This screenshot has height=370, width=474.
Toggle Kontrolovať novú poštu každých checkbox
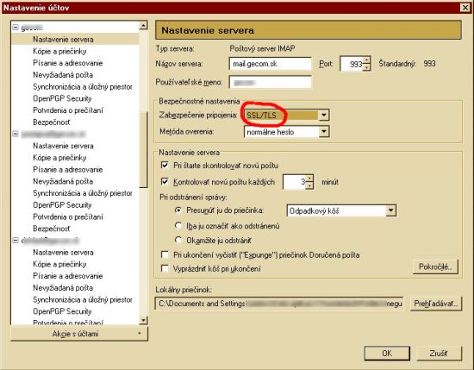click(165, 181)
